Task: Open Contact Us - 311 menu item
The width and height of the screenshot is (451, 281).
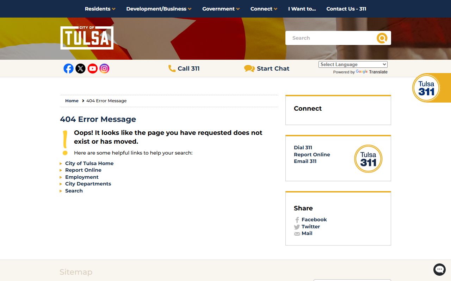Action: pos(346,9)
